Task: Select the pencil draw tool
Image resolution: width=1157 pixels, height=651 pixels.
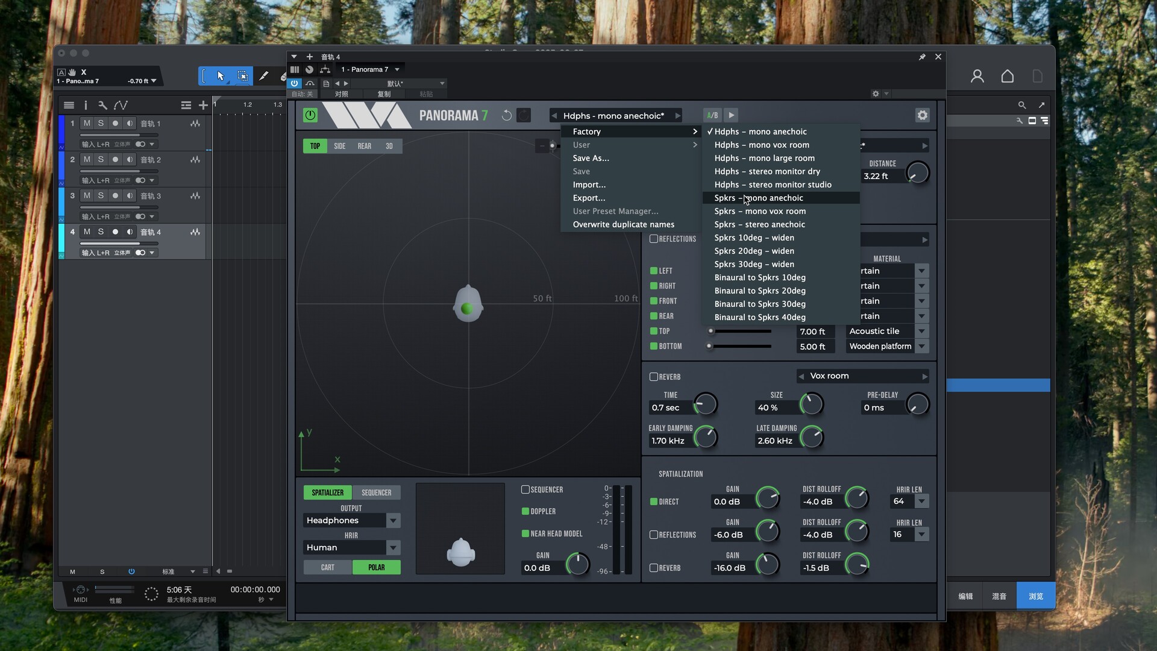Action: [x=263, y=76]
